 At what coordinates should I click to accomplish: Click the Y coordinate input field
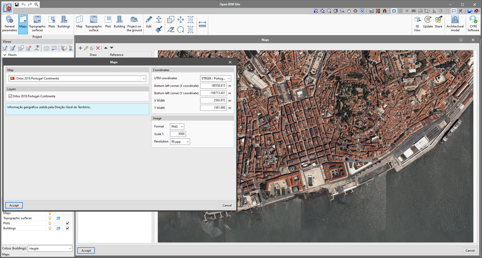213,93
